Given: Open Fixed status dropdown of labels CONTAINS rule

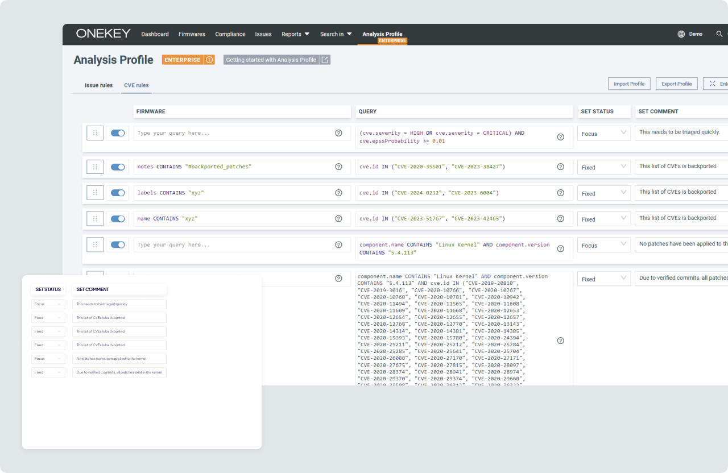Looking at the screenshot, I should click(604, 193).
